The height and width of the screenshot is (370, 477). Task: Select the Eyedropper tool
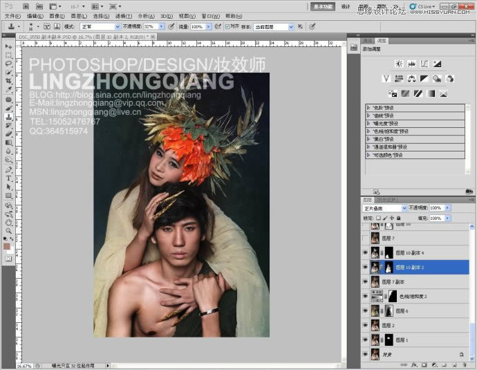8,89
